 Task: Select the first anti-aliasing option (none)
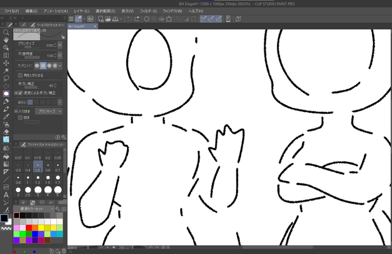pyautogui.click(x=37, y=66)
